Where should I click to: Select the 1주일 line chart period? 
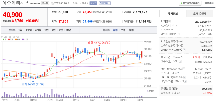tap(29, 30)
